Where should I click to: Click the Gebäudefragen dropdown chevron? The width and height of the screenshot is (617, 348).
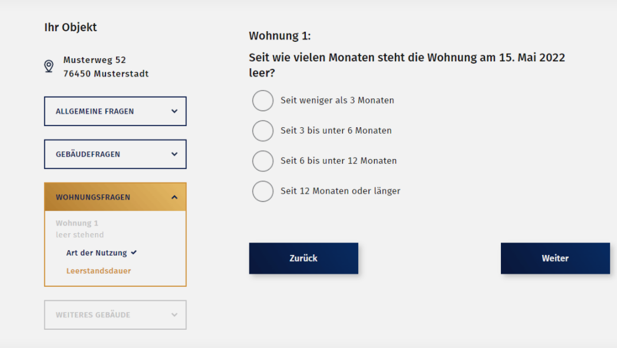pos(174,154)
